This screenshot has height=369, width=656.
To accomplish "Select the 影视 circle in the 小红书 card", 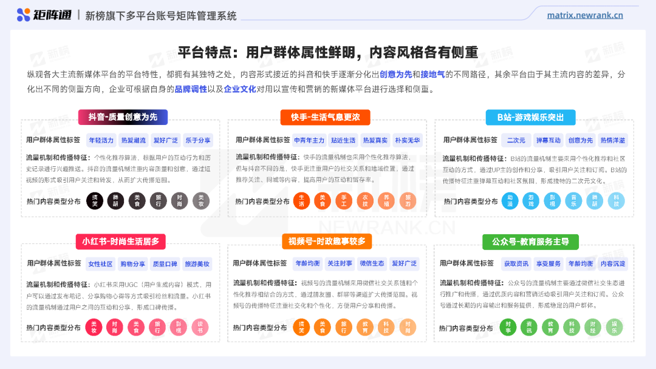I will (179, 327).
